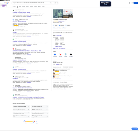Click inside the Google search input field
The image size is (140, 131).
click(x=31, y=3)
